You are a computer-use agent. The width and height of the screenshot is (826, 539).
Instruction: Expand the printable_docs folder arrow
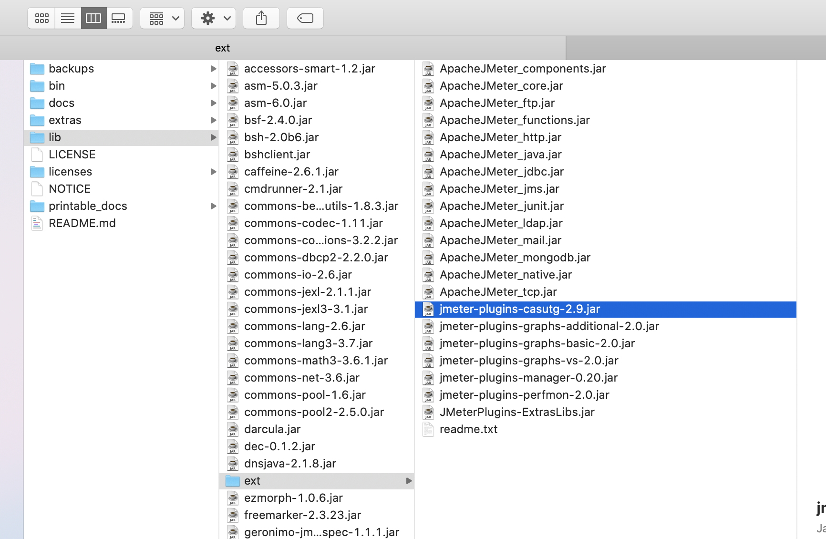tap(213, 206)
